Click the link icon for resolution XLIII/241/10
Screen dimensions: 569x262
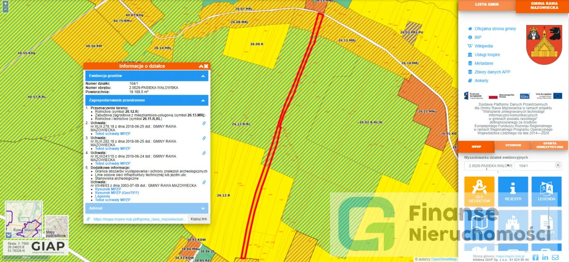tap(204, 153)
